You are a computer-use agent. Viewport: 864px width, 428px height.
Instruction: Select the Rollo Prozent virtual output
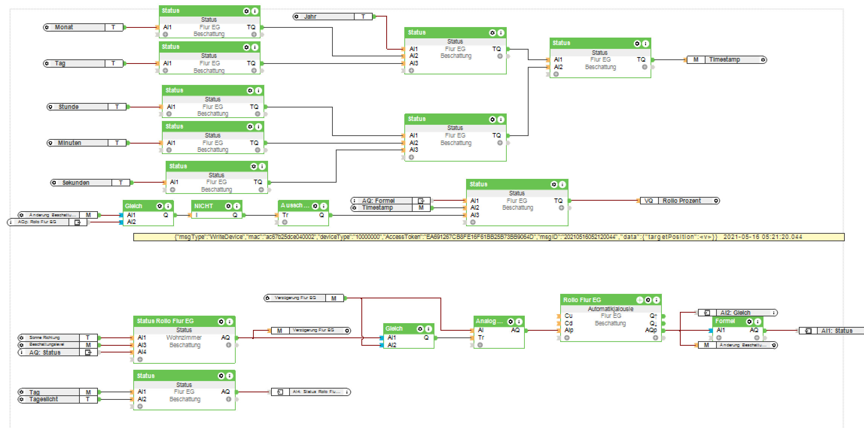coord(681,201)
